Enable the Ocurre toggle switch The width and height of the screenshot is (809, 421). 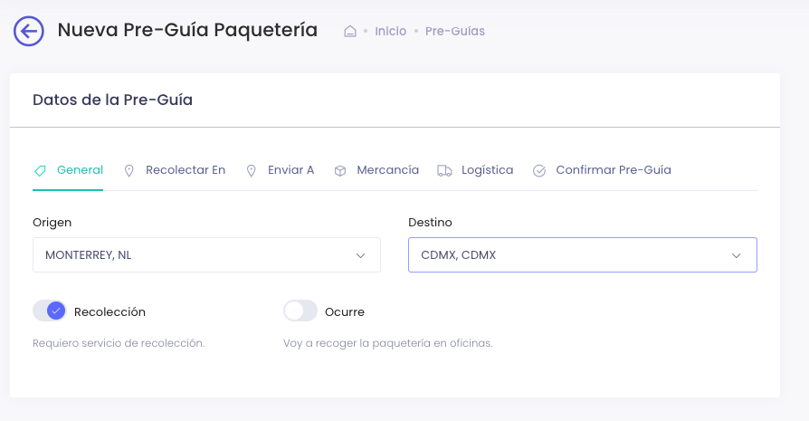[x=300, y=311]
